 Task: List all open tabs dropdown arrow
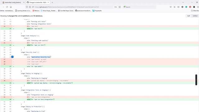coord(183,2)
